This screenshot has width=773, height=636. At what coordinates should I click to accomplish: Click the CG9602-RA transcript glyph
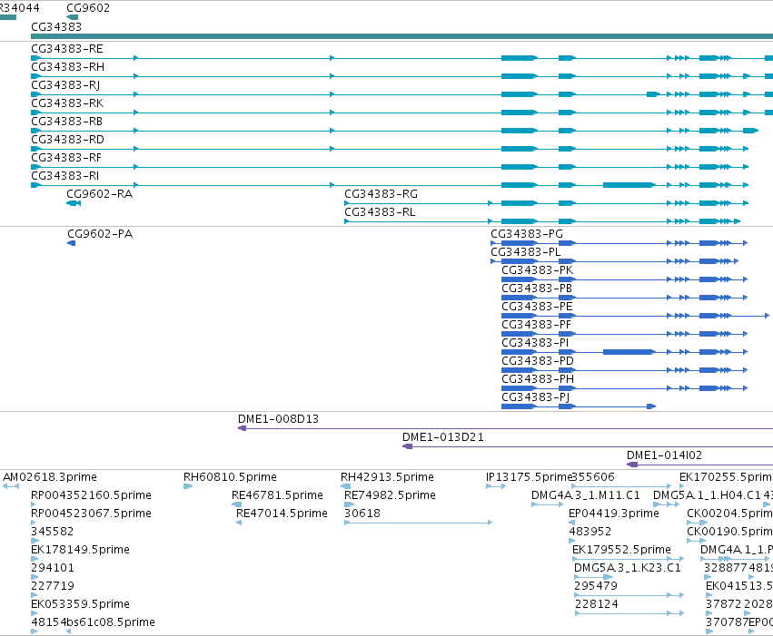coord(74,203)
